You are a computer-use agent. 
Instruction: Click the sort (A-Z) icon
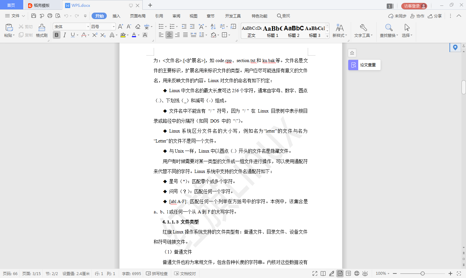pyautogui.click(x=213, y=27)
